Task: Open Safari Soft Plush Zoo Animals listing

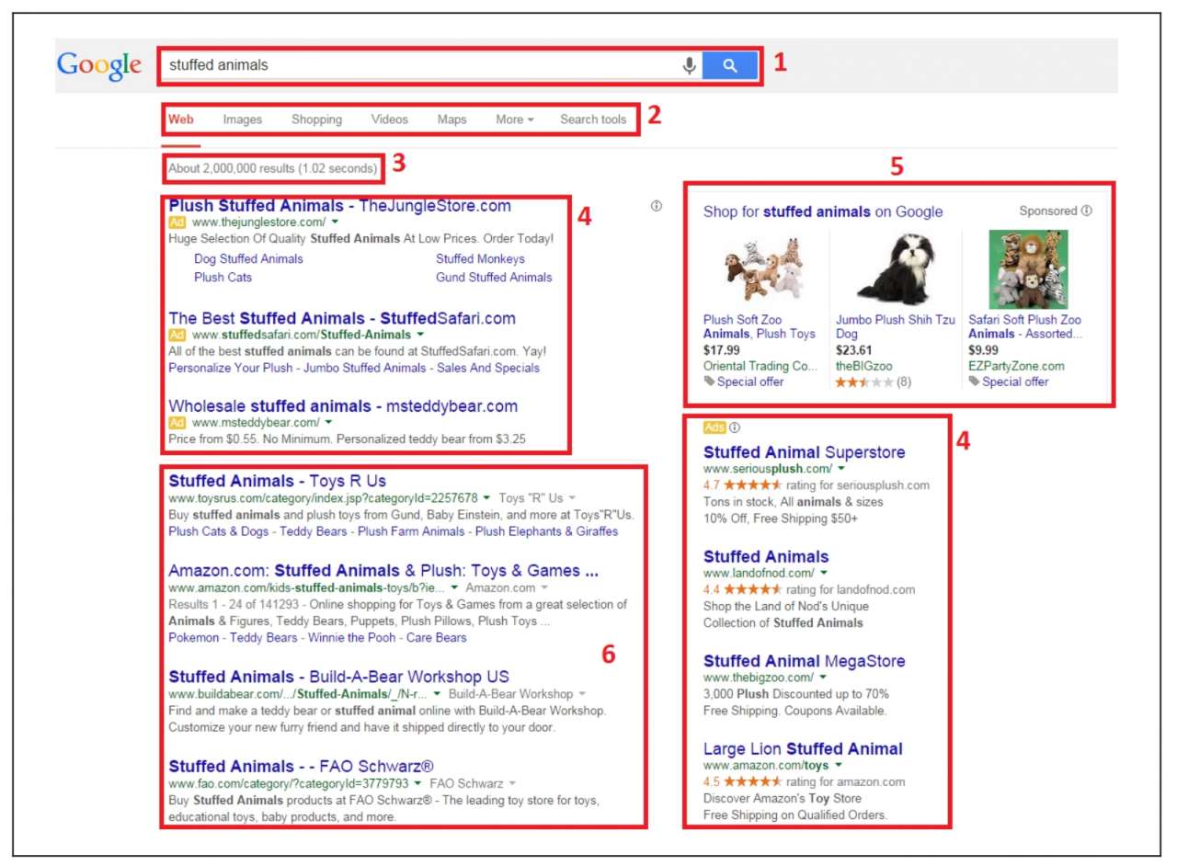Action: [x=1025, y=327]
